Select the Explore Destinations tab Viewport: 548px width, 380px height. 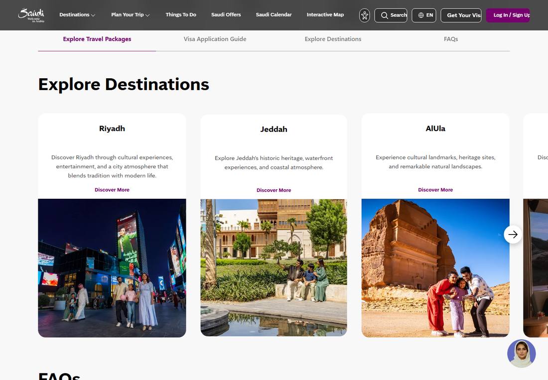[333, 39]
